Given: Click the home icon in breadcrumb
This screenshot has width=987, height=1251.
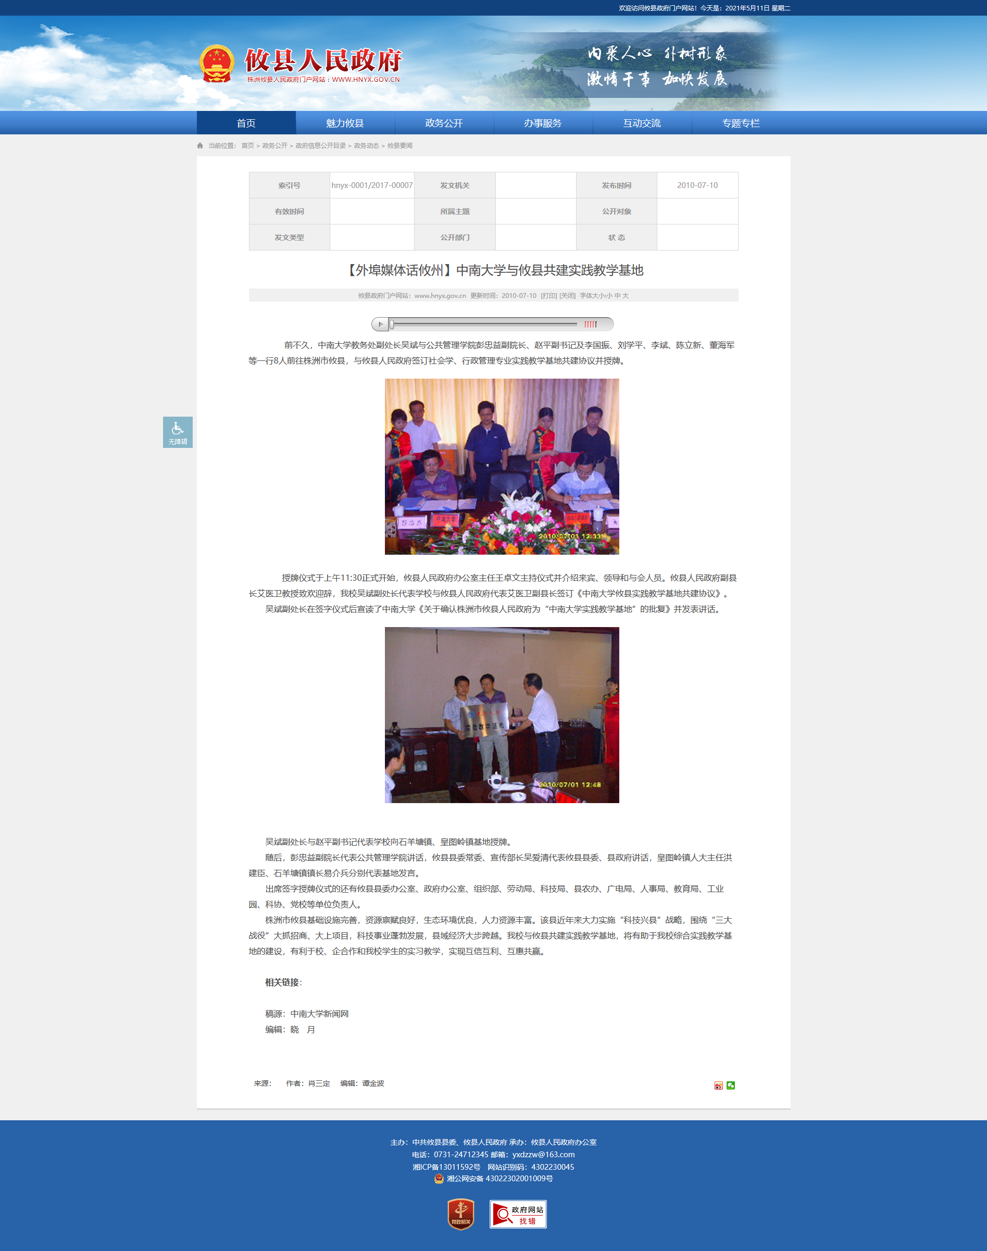Looking at the screenshot, I should click(x=200, y=146).
